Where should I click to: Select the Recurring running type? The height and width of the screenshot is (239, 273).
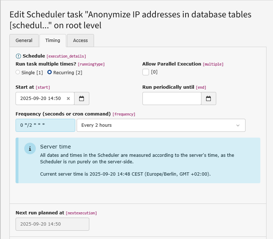(50, 72)
